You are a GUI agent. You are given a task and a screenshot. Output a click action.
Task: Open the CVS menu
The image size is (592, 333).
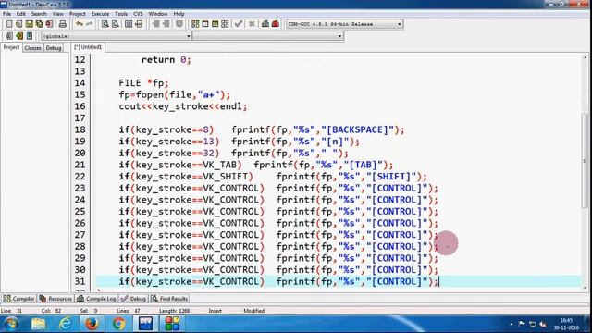pos(138,14)
